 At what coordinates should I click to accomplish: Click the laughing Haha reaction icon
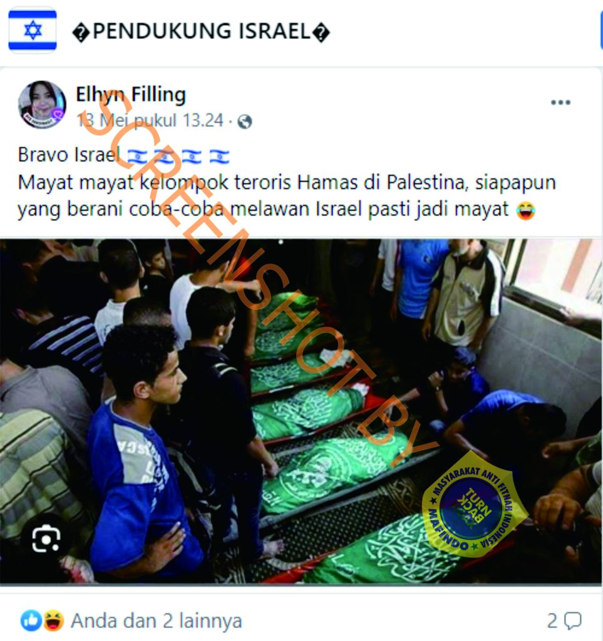(x=54, y=620)
